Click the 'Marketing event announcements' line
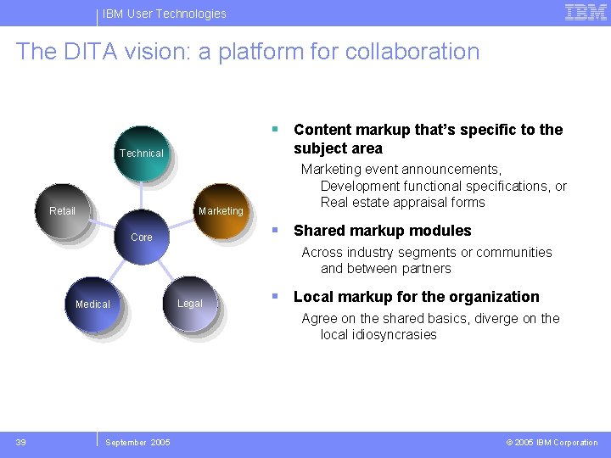Viewport: 611px width, 458px height. [401, 170]
